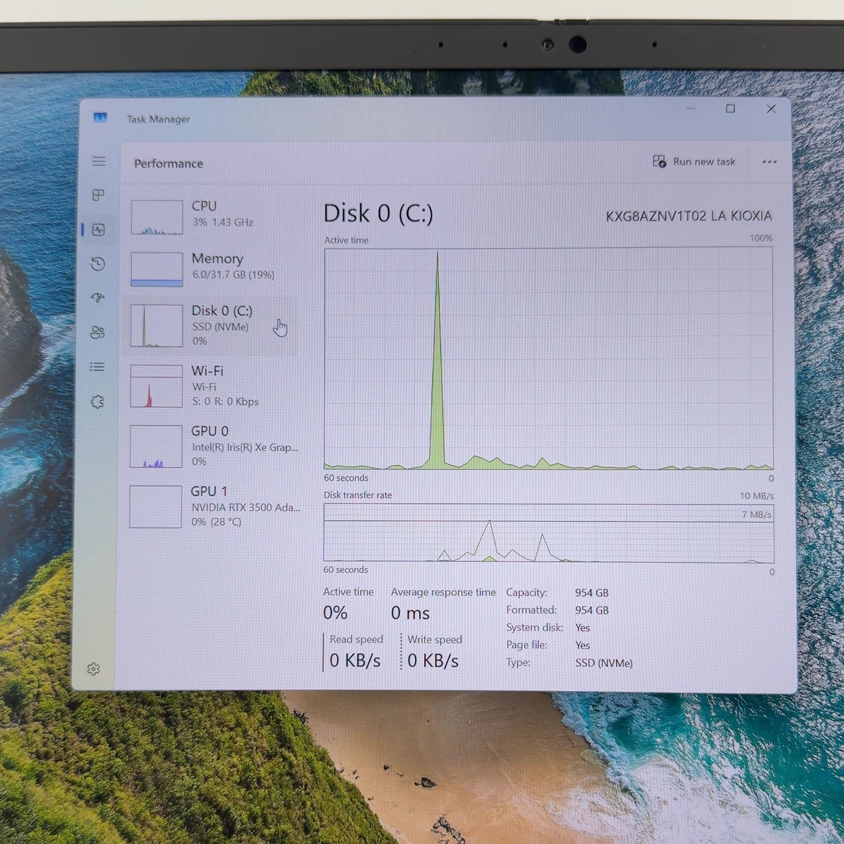The image size is (844, 844).
Task: Click the System disk Yes value
Action: point(582,628)
